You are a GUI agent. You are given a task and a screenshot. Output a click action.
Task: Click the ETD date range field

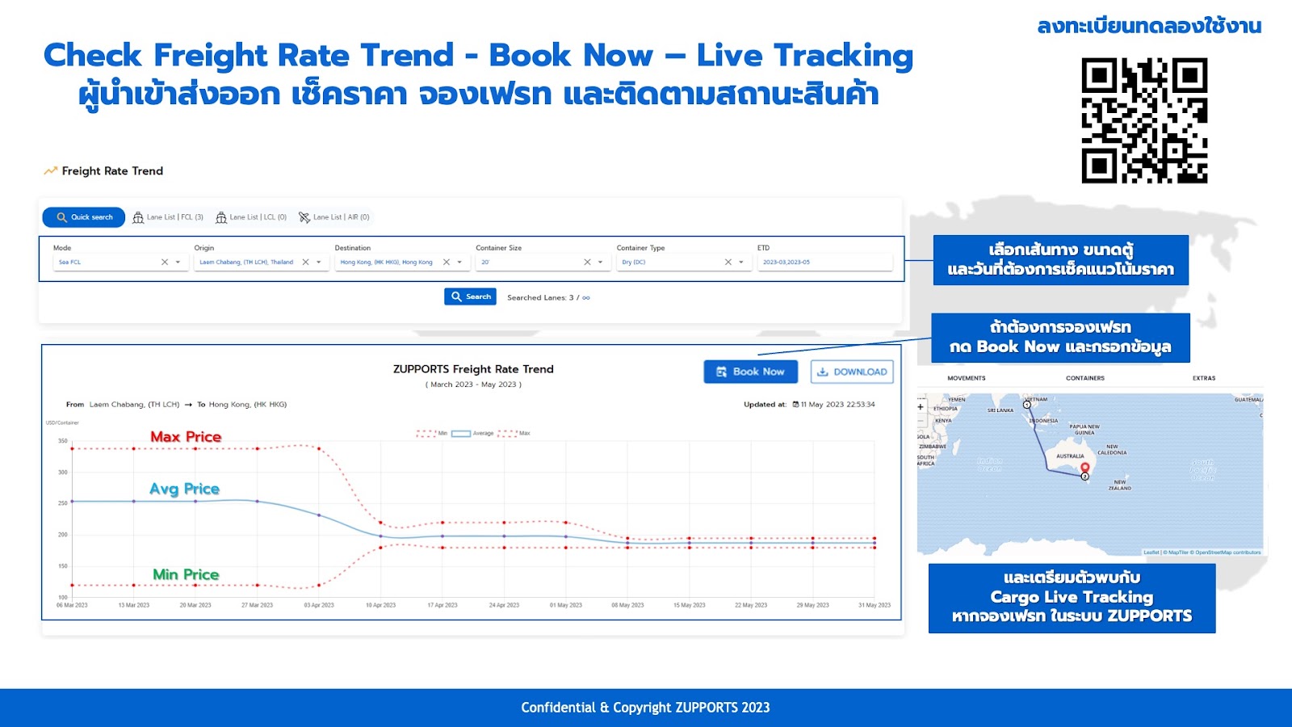pyautogui.click(x=824, y=263)
